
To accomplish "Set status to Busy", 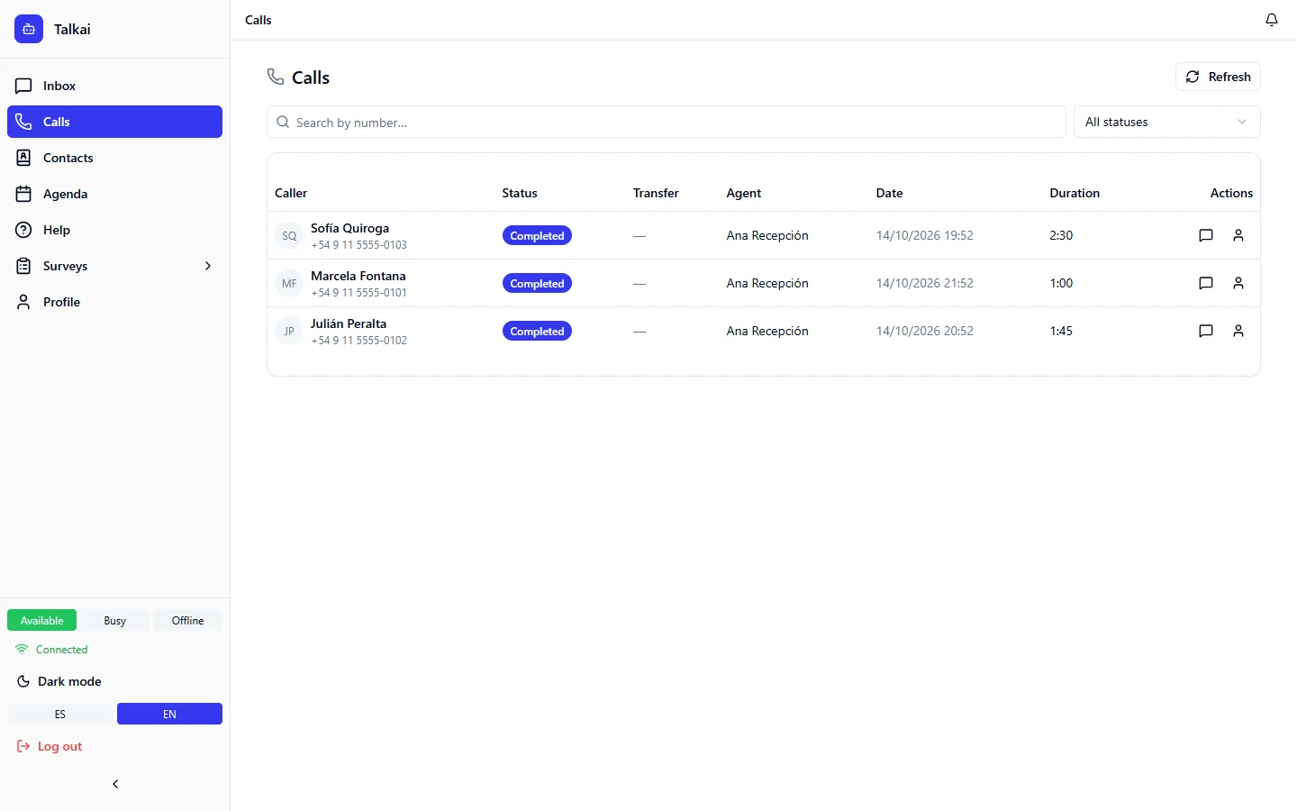I will click(114, 620).
